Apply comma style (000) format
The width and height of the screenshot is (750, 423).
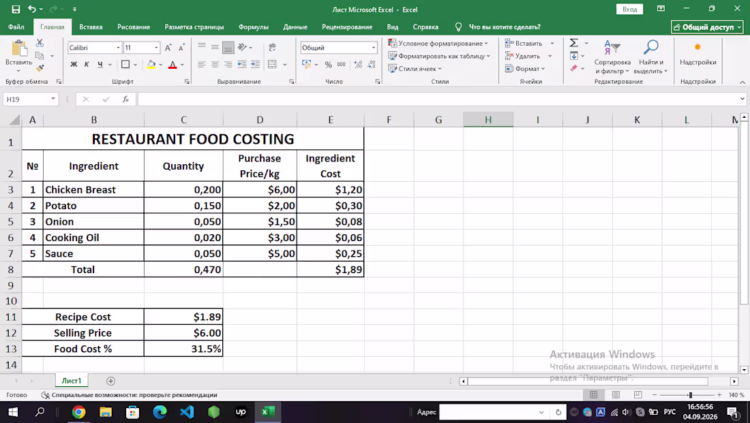click(342, 65)
